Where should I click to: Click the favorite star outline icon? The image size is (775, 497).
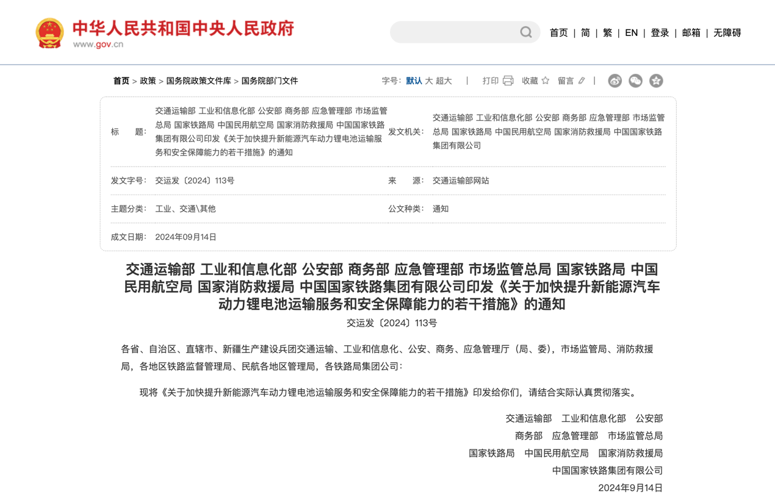[546, 80]
